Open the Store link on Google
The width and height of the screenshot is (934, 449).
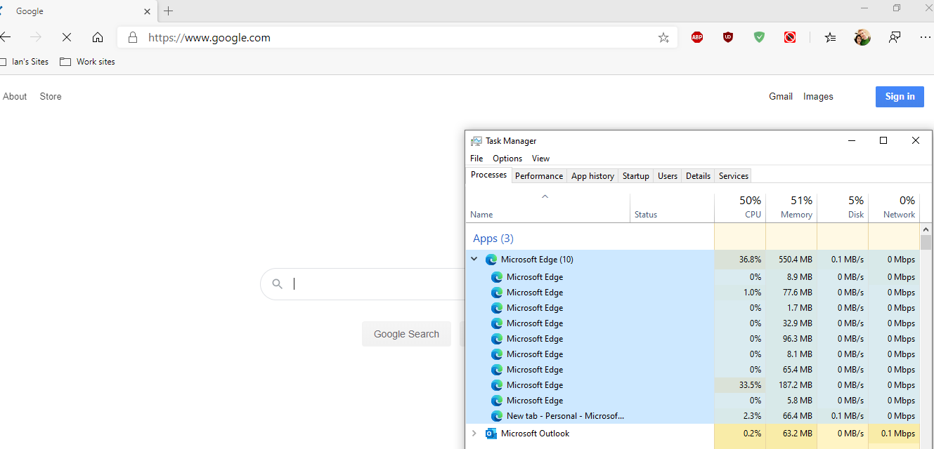51,97
